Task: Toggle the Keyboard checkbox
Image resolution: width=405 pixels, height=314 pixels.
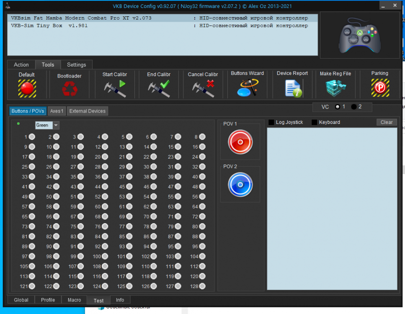Action: (x=314, y=122)
